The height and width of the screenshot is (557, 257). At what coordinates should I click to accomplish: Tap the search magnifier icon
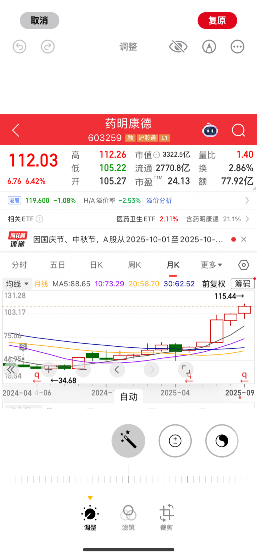coord(239,130)
